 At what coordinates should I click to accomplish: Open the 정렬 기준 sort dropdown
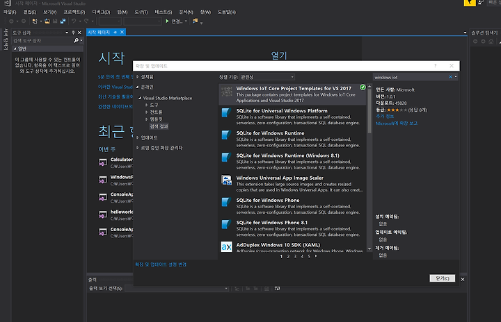(267, 77)
